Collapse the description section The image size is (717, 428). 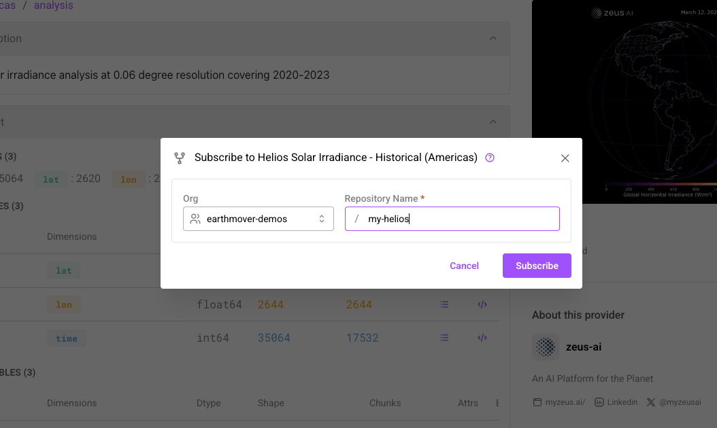click(493, 38)
